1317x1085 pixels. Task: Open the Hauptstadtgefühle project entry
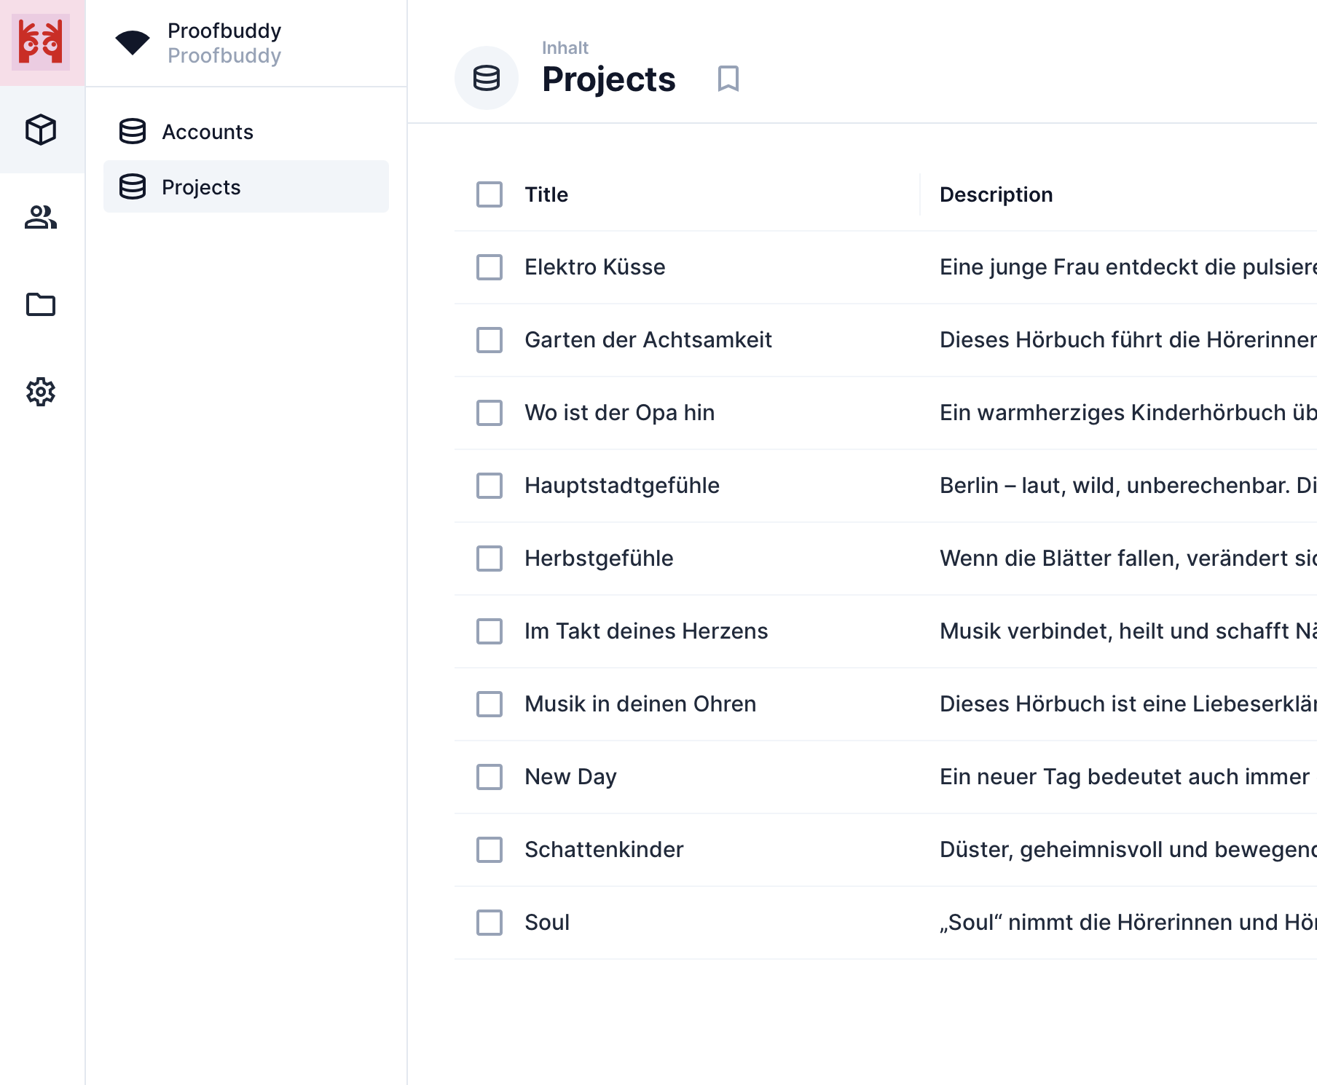[x=621, y=486]
